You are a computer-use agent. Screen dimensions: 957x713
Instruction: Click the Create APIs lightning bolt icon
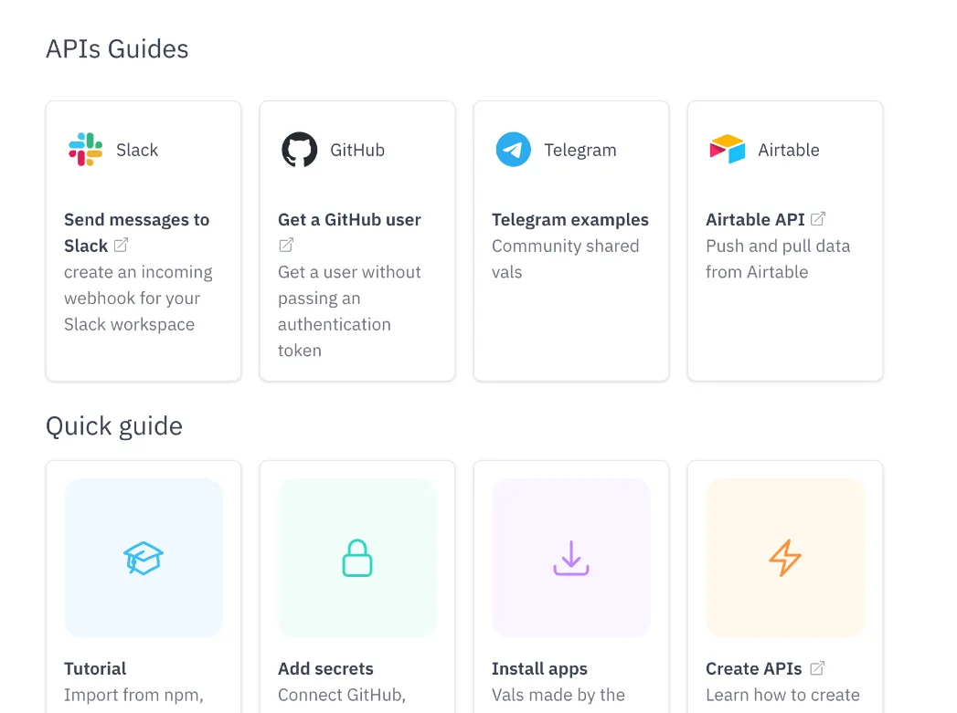(x=785, y=558)
